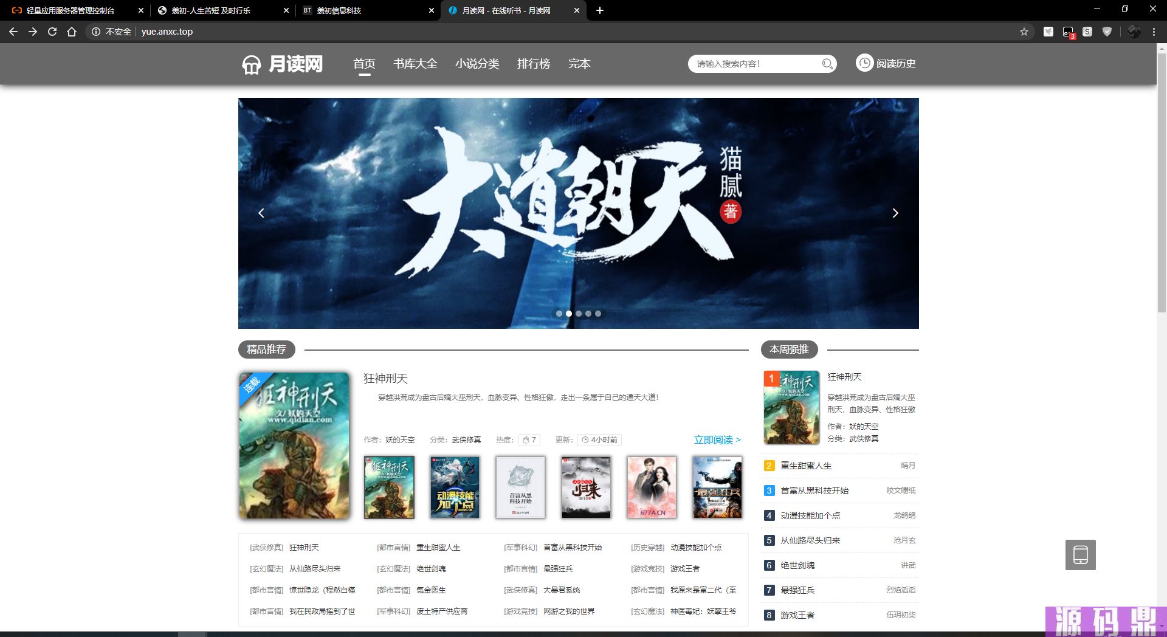The image size is (1167, 637).
Task: Click the 大道朝天 banner image
Action: point(579,213)
